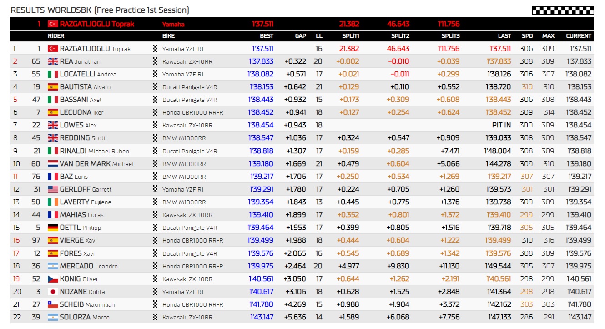Click last lap 1'48.004 for Rinaldi

(499, 151)
